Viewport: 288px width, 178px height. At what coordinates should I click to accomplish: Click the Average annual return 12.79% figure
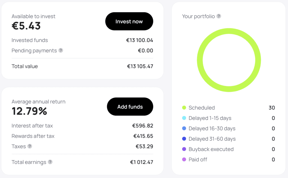(x=29, y=111)
